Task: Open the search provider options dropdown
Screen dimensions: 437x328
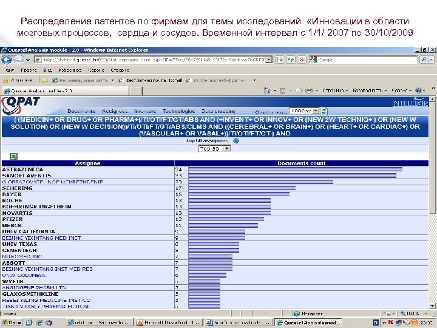Action: click(x=432, y=60)
